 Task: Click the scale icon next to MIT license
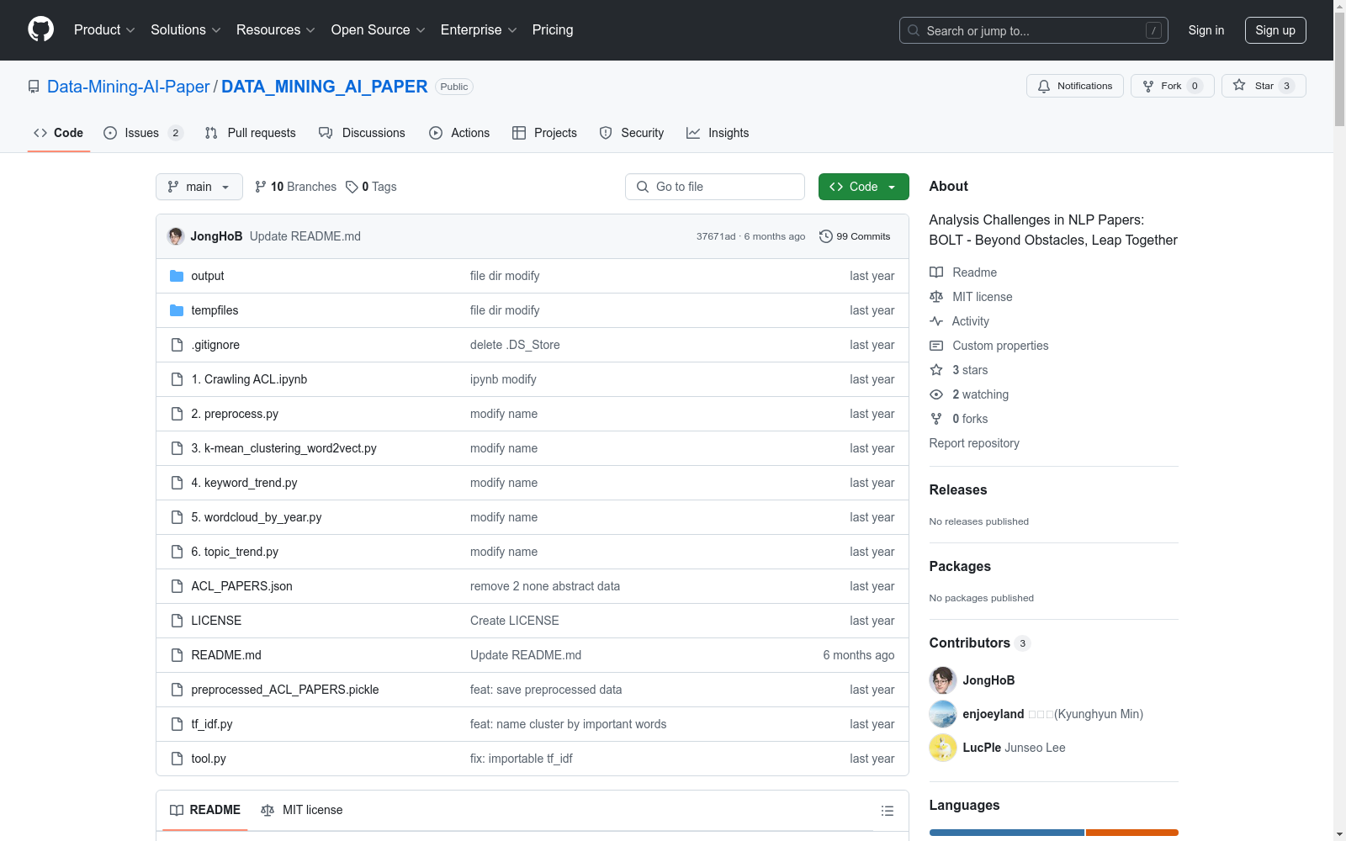[936, 297]
